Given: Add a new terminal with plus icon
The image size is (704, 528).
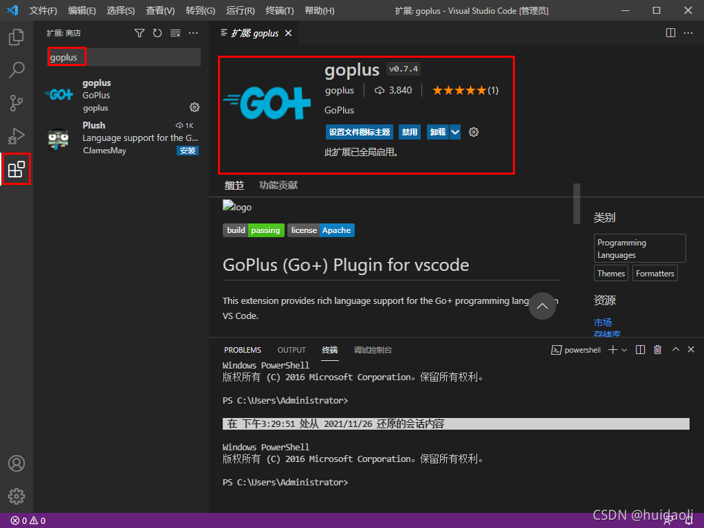Looking at the screenshot, I should coord(613,350).
